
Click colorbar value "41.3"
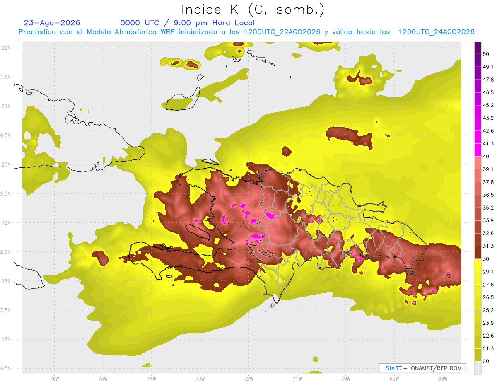[x=488, y=144]
